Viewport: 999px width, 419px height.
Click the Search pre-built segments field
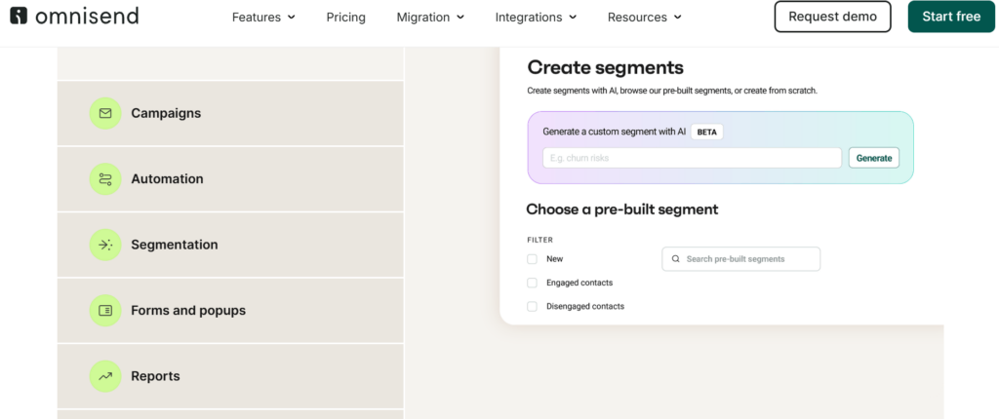click(741, 259)
